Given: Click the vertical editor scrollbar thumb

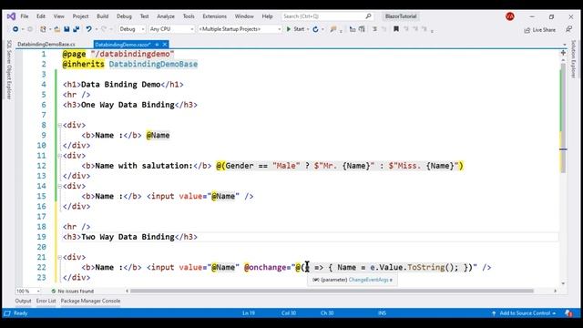Looking at the screenshot, I should pos(563,118).
